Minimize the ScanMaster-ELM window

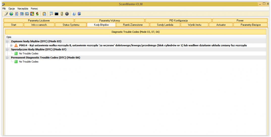pyautogui.click(x=260, y=4)
